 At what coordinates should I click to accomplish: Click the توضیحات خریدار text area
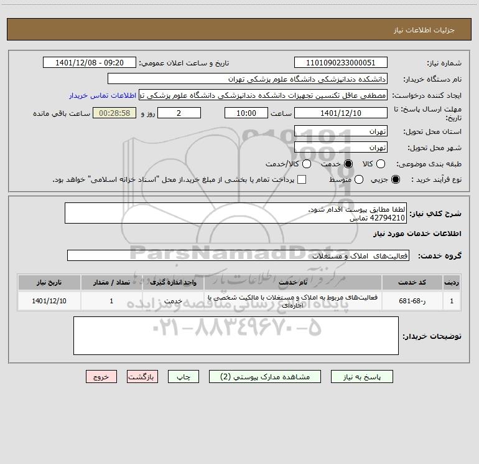click(236, 336)
